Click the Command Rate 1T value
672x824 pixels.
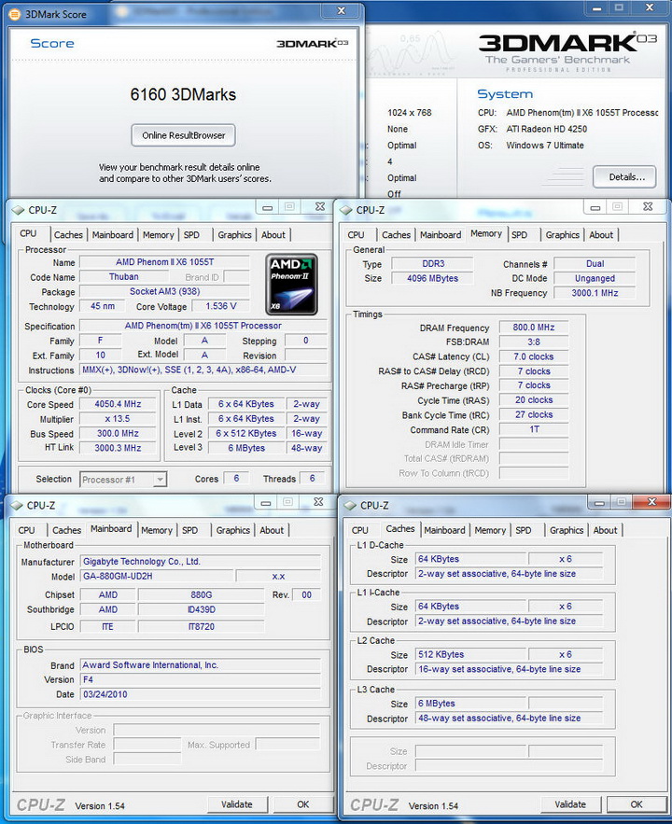tap(534, 429)
